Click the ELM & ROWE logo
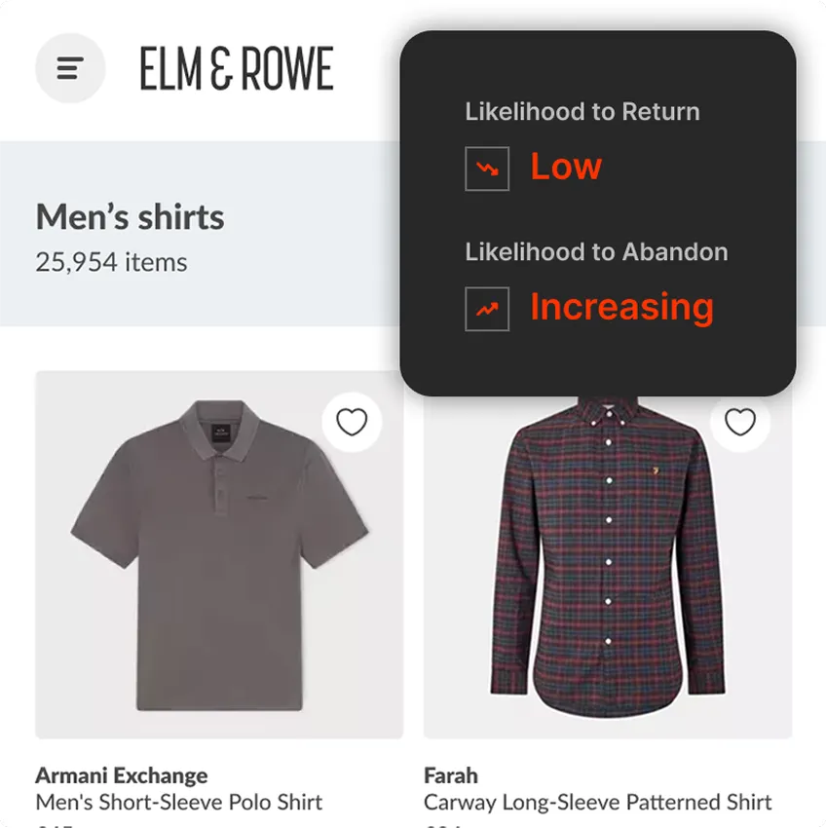The height and width of the screenshot is (828, 826). pos(236,68)
